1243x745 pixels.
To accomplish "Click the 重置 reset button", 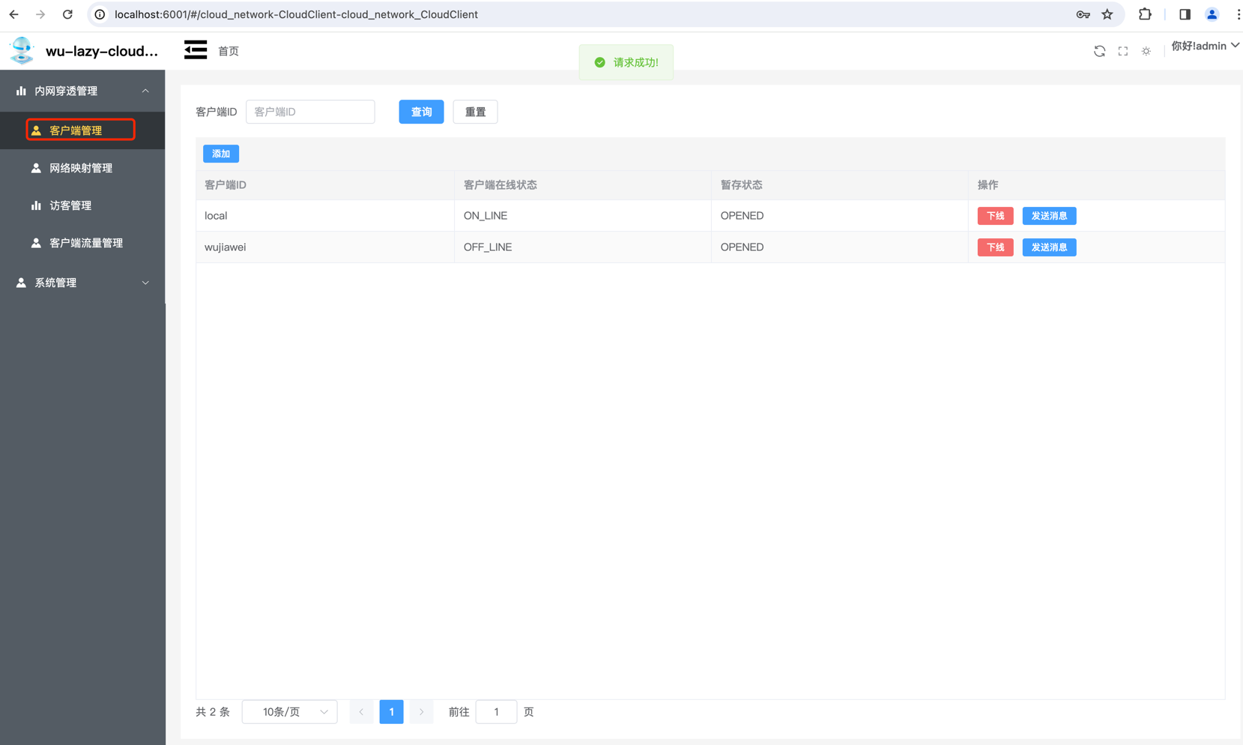I will pyautogui.click(x=475, y=112).
